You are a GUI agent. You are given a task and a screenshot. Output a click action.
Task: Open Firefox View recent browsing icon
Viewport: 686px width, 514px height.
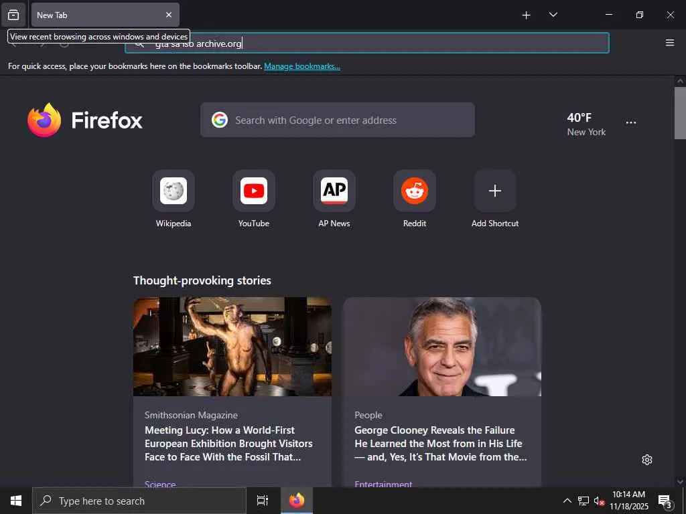click(13, 15)
